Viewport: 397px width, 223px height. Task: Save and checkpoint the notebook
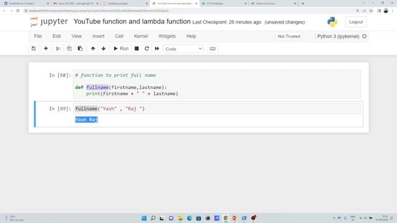click(33, 48)
